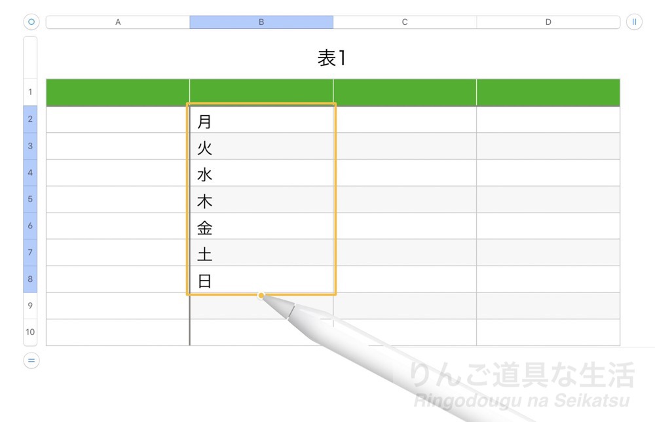The image size is (655, 422).
Task: Select row 10 header
Action: [29, 332]
